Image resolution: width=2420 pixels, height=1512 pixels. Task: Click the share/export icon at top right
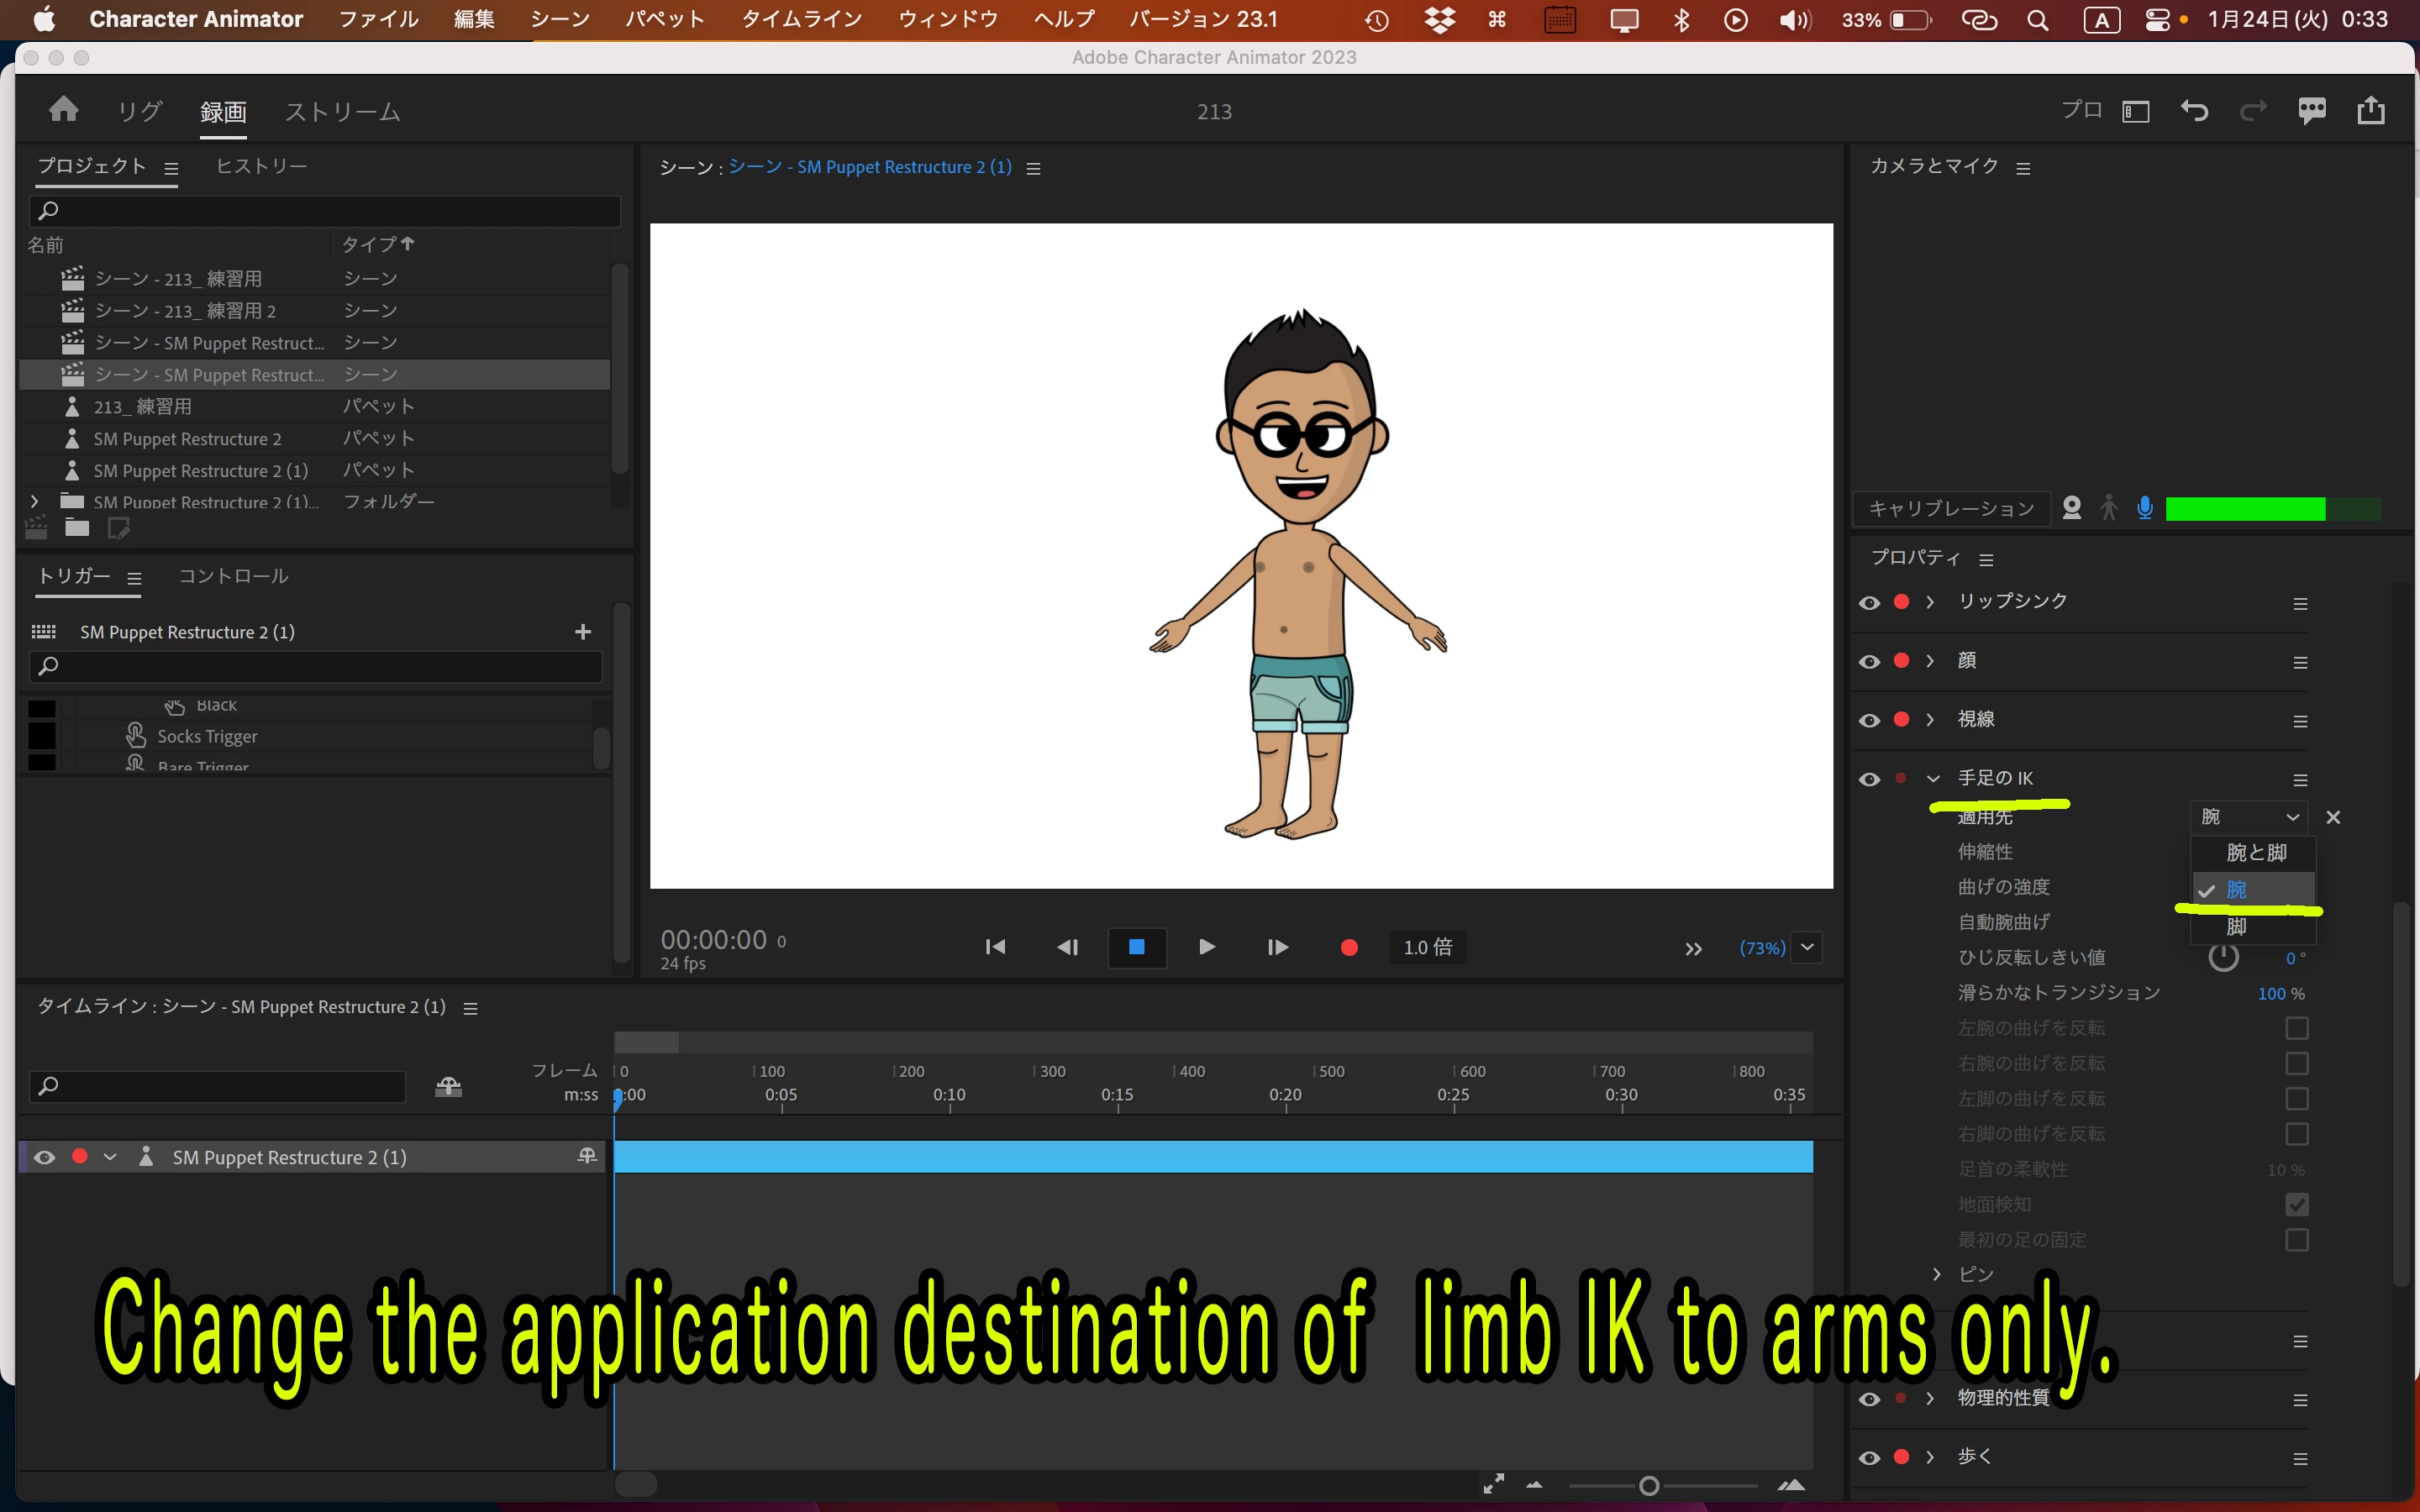pyautogui.click(x=2371, y=110)
